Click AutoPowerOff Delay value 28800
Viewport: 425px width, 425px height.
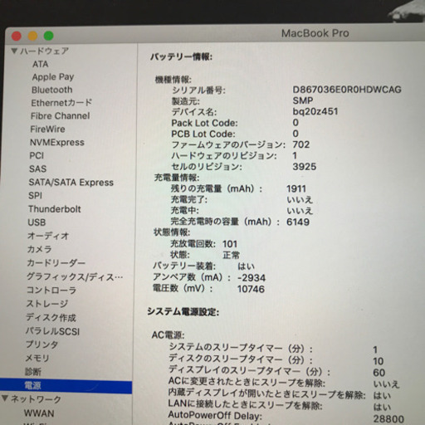[x=388, y=419]
